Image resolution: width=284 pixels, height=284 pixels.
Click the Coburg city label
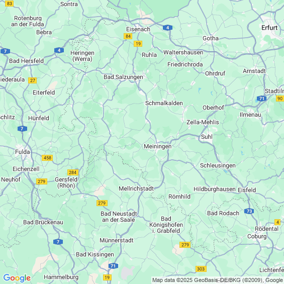point(257,236)
